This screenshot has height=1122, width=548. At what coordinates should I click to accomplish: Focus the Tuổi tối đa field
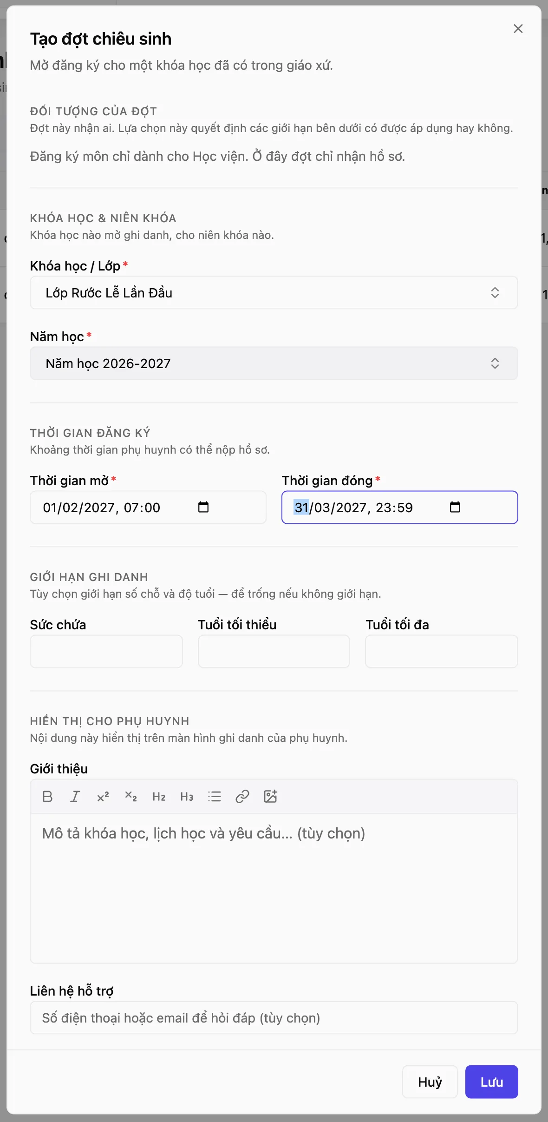(x=442, y=652)
